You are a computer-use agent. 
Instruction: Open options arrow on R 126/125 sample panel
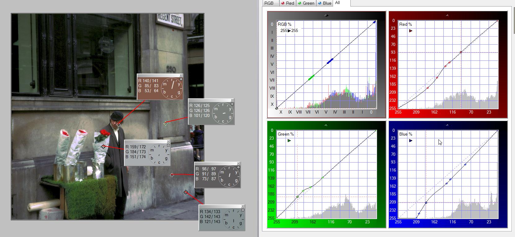232,104
